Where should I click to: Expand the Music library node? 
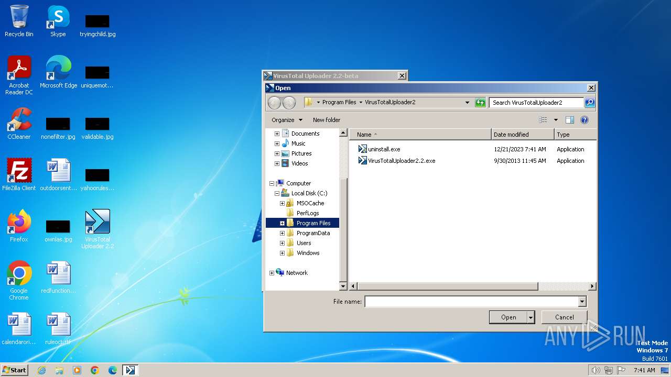277,143
